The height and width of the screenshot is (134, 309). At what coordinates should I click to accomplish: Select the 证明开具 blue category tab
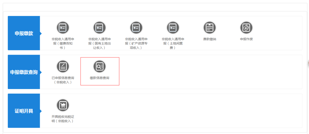click(24, 111)
